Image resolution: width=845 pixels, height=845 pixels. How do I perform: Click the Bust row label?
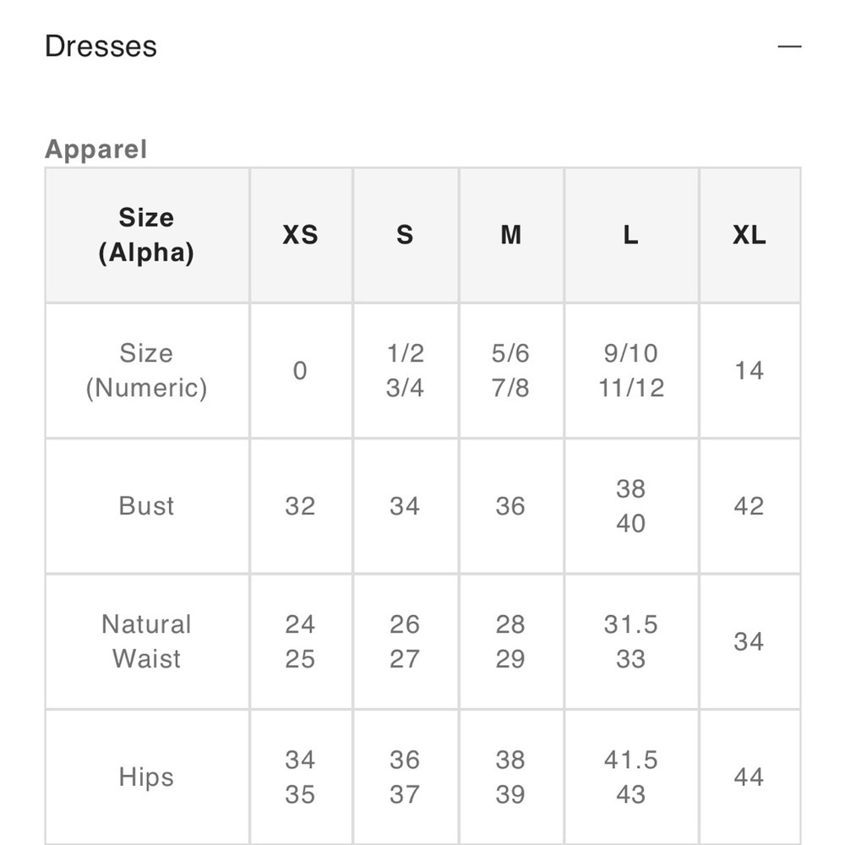coord(147,506)
